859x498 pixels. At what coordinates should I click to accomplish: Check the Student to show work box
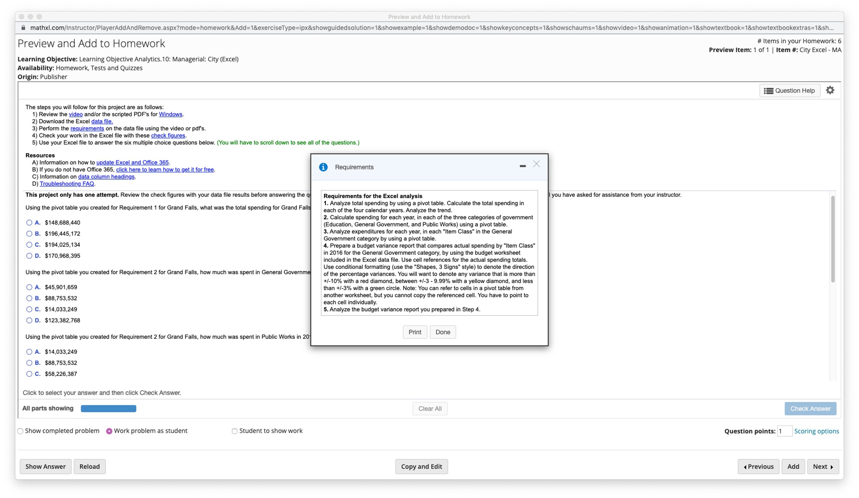tap(235, 431)
